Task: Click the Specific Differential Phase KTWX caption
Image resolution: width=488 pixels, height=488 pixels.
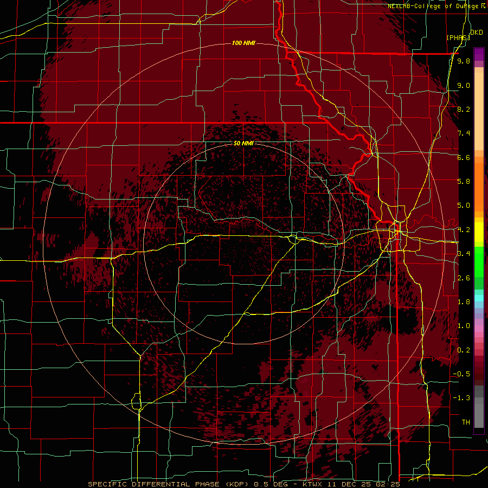Action: 243,484
